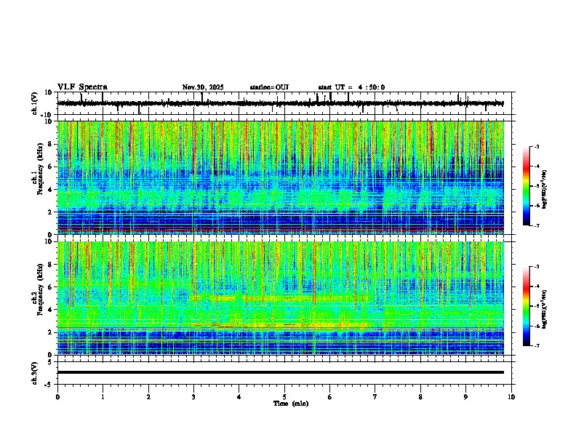Select the "Nov.30, 2025" date label
Image resolution: width=576 pixels, height=445 pixels.
click(203, 87)
